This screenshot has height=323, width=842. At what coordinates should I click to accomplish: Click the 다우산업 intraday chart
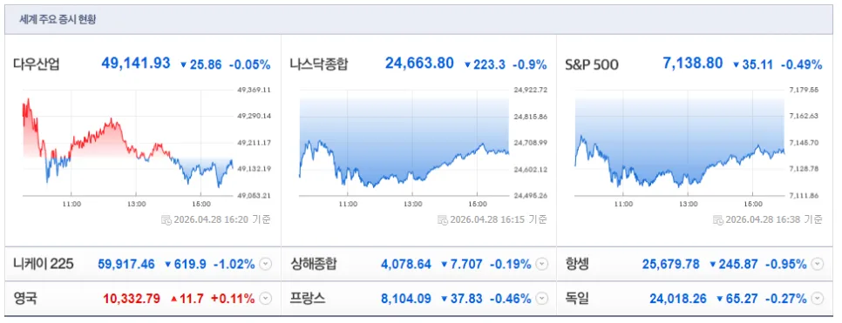coord(128,143)
